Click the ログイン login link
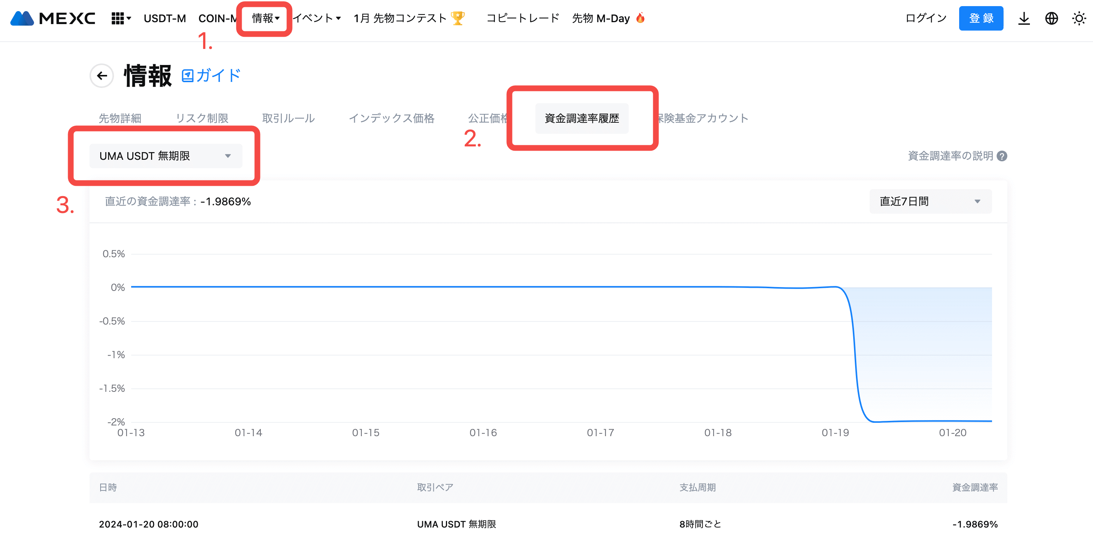Image resolution: width=1093 pixels, height=539 pixels. 925,18
